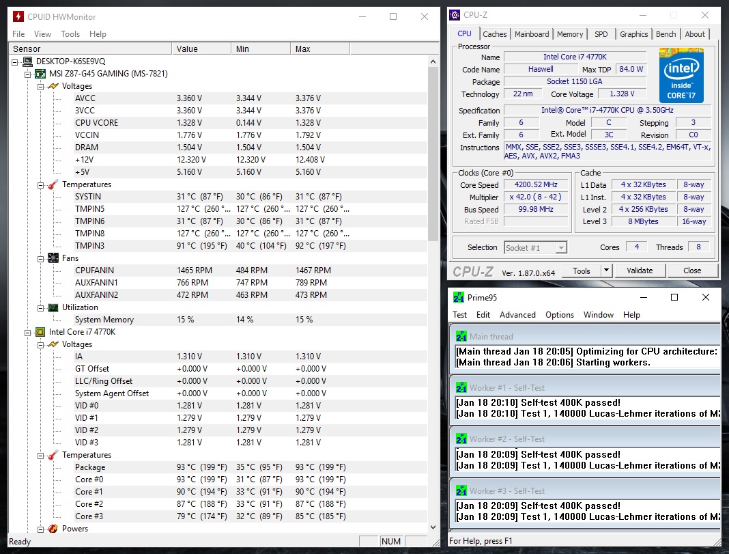This screenshot has width=729, height=554.
Task: Click the Powers flame icon
Action: [x=53, y=529]
